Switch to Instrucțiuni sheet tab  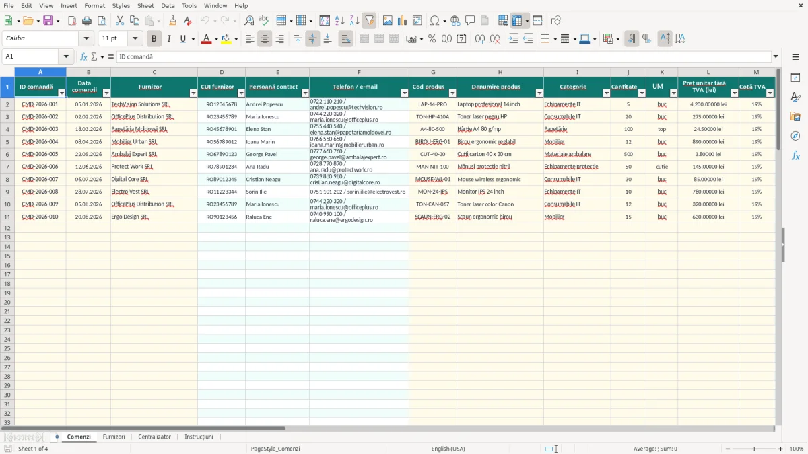click(x=199, y=437)
